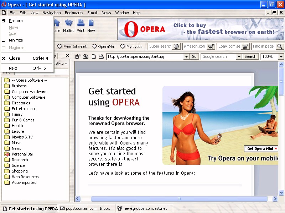Click the Find in page field

(264, 47)
